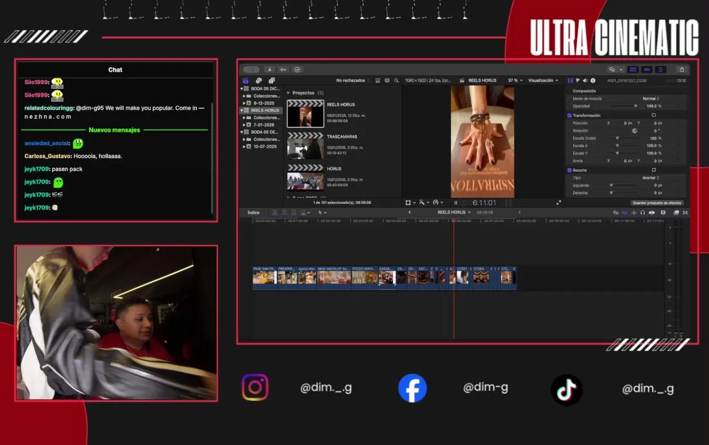Open the keyword editor key icon

(x=283, y=69)
